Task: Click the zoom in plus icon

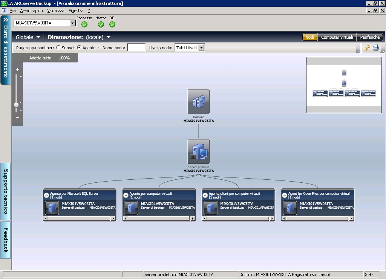Action: click(18, 69)
